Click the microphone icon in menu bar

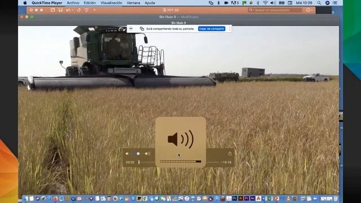tap(218, 3)
